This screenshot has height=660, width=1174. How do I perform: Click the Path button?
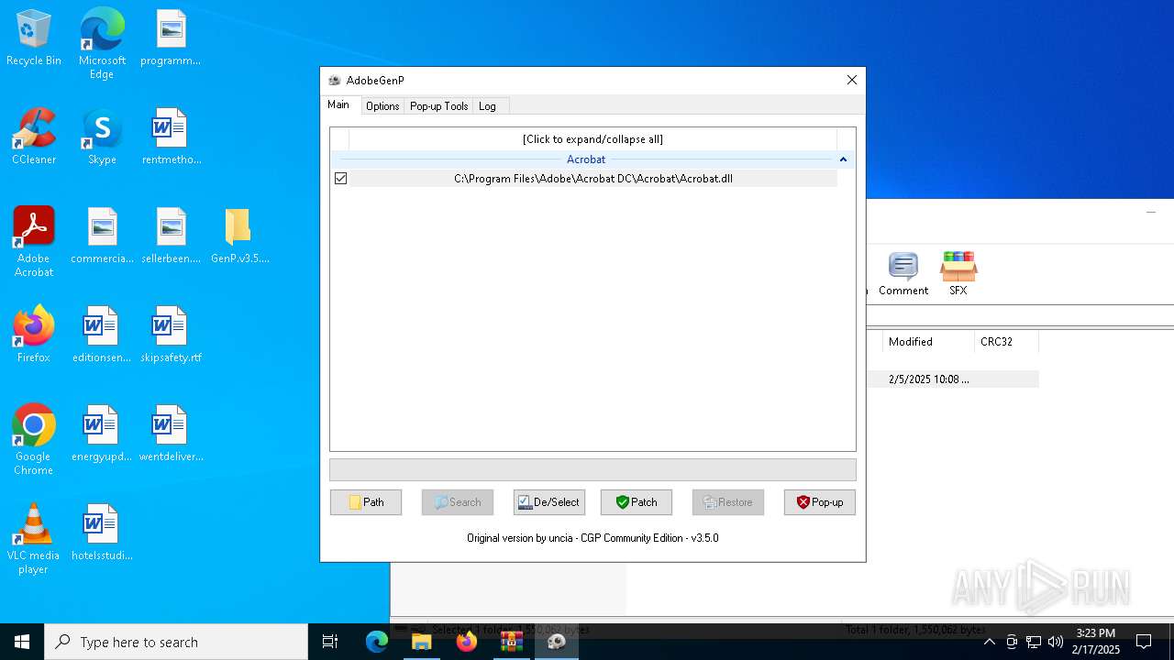click(x=366, y=502)
